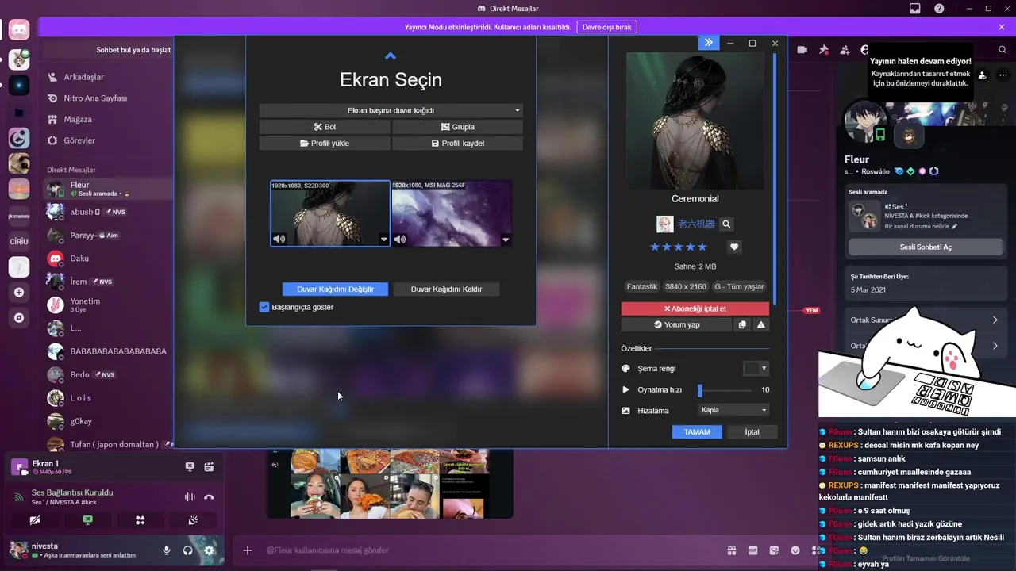This screenshot has width=1016, height=571.
Task: Open the Daku direct message
Action: point(107,259)
